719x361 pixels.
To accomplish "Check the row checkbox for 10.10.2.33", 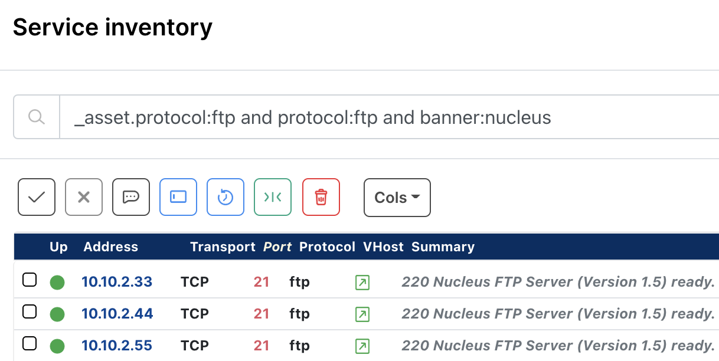I will (30, 279).
